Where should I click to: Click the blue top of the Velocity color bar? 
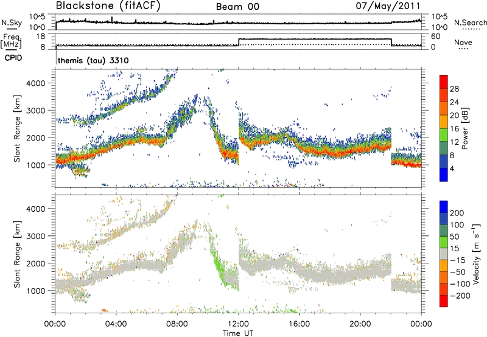point(444,207)
